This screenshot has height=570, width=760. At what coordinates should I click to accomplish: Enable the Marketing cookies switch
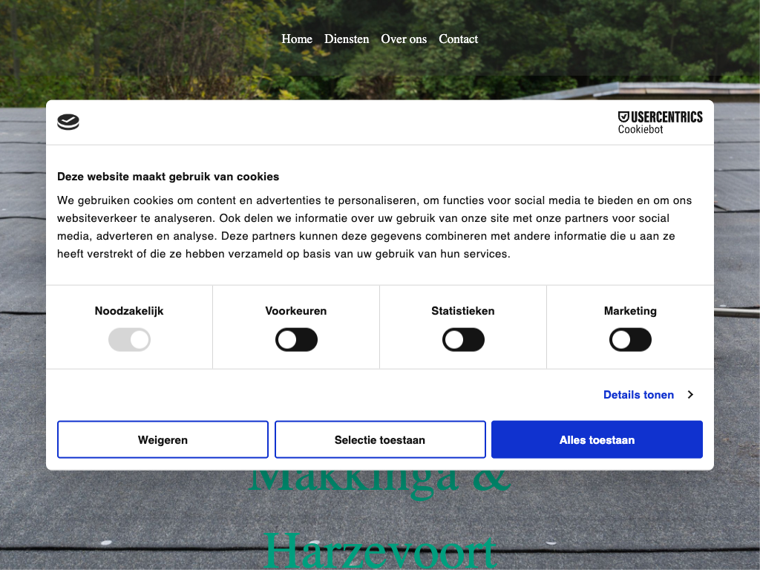click(x=630, y=341)
